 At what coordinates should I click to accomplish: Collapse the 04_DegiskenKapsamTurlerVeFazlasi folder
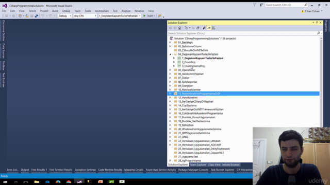170,54
